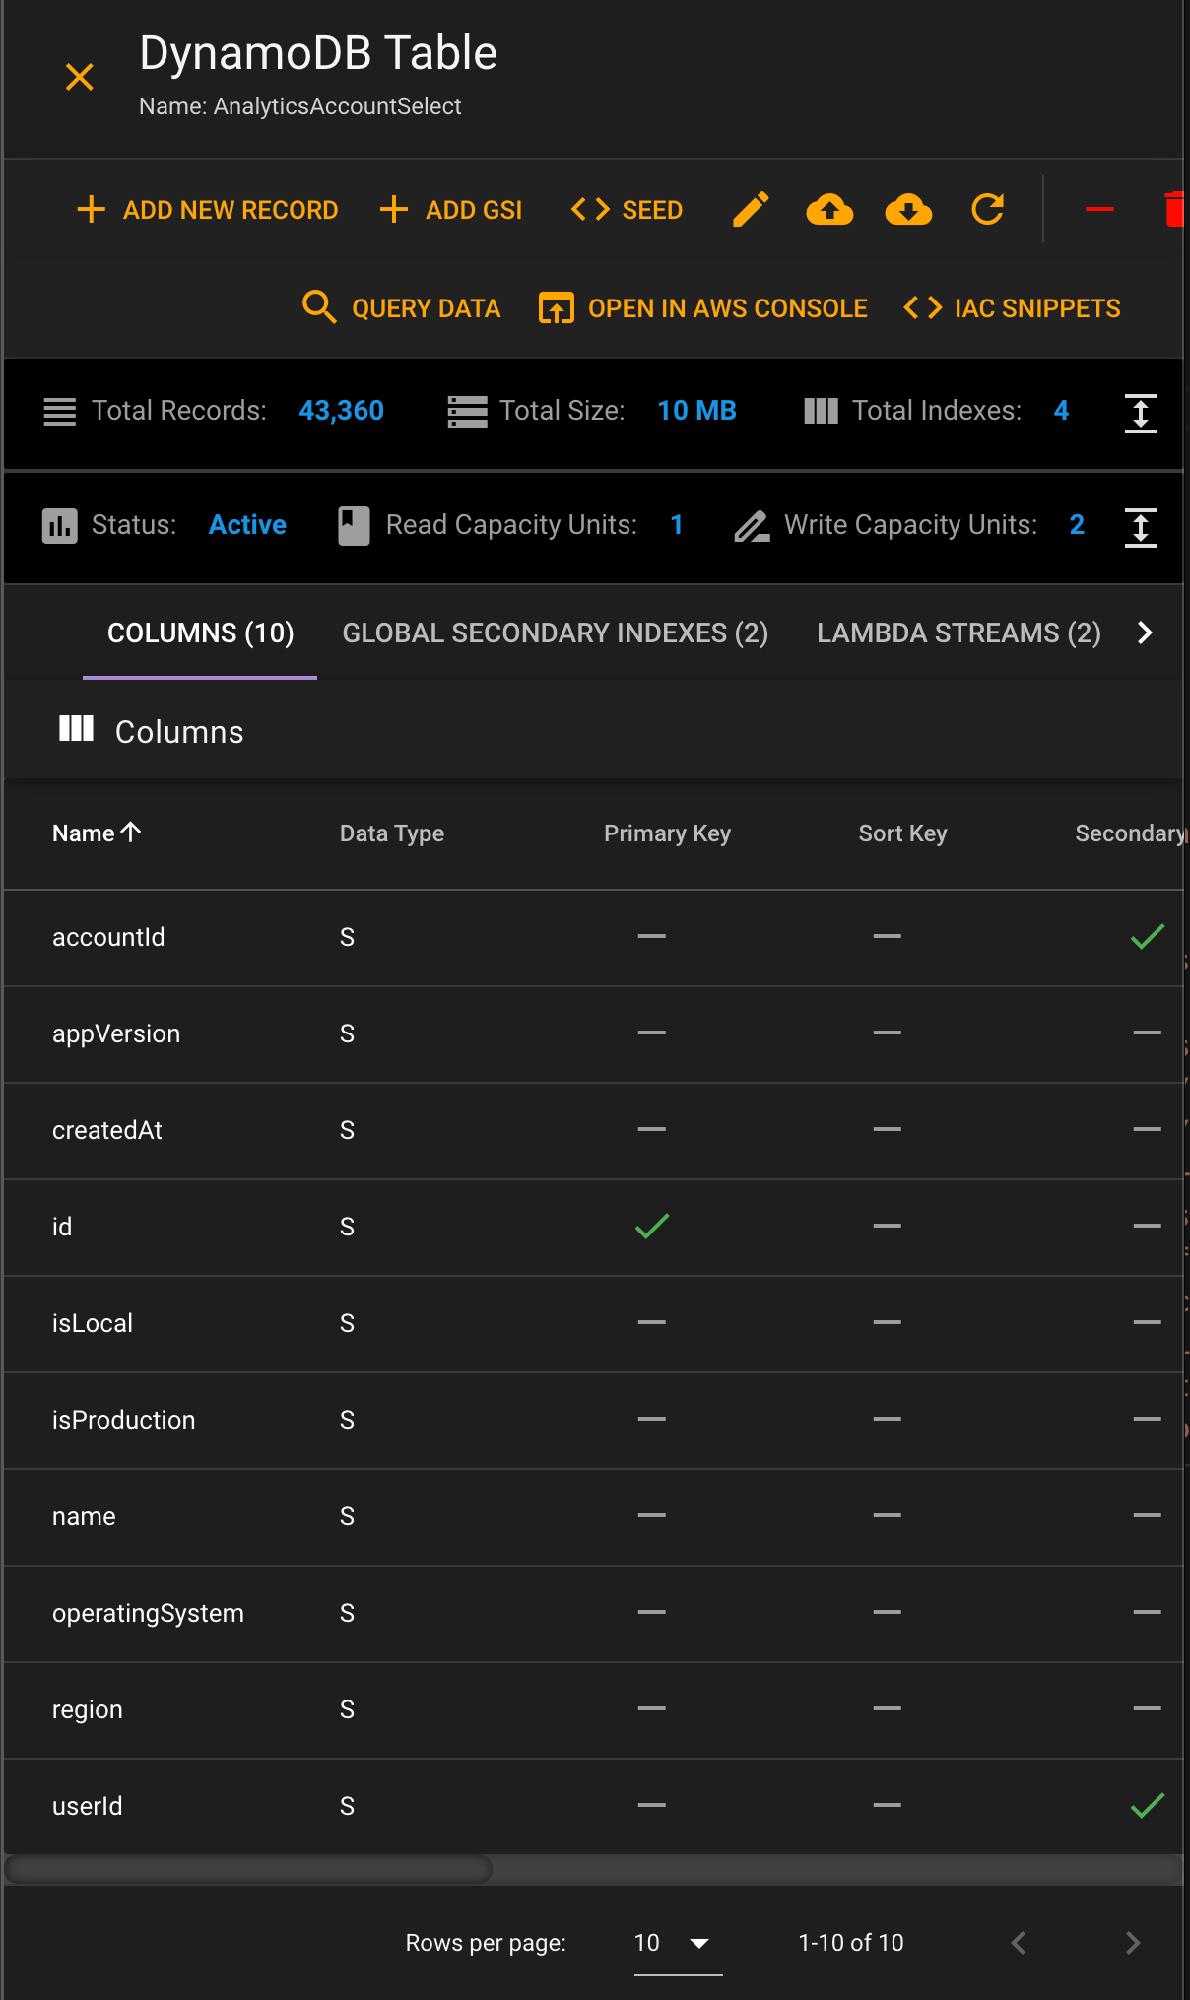Switch to Lambda Streams (2) tab
Screen dimensions: 1190x2000
[x=959, y=633]
